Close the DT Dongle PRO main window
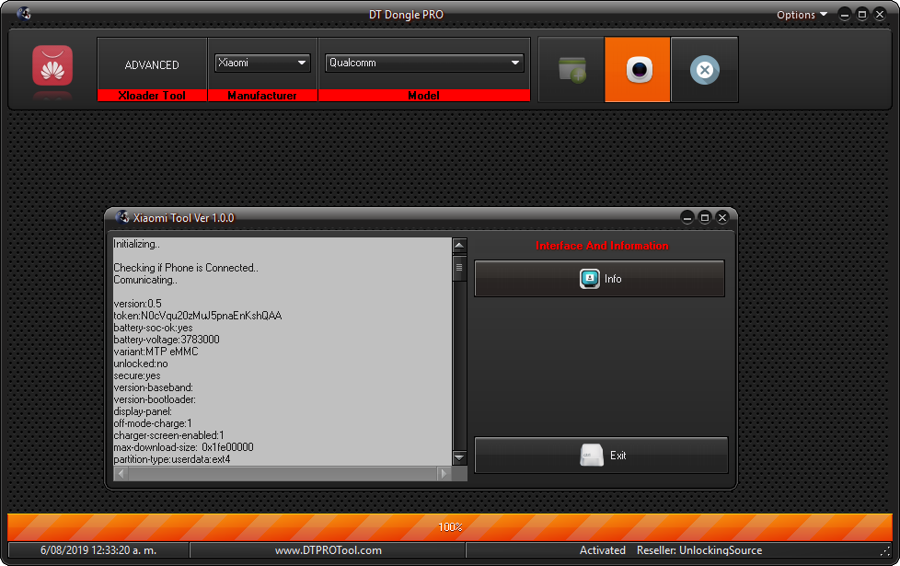The height and width of the screenshot is (566, 900). 880,15
